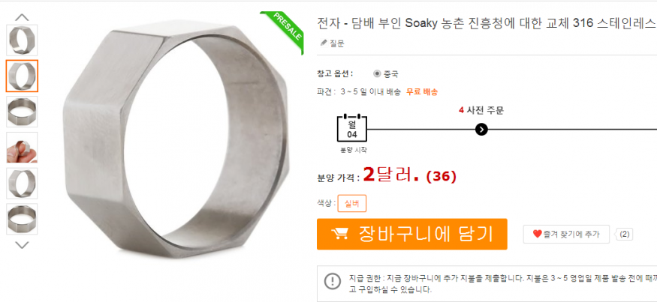Click the up arrow above the thumbnails
The height and width of the screenshot is (302, 657).
(22, 17)
